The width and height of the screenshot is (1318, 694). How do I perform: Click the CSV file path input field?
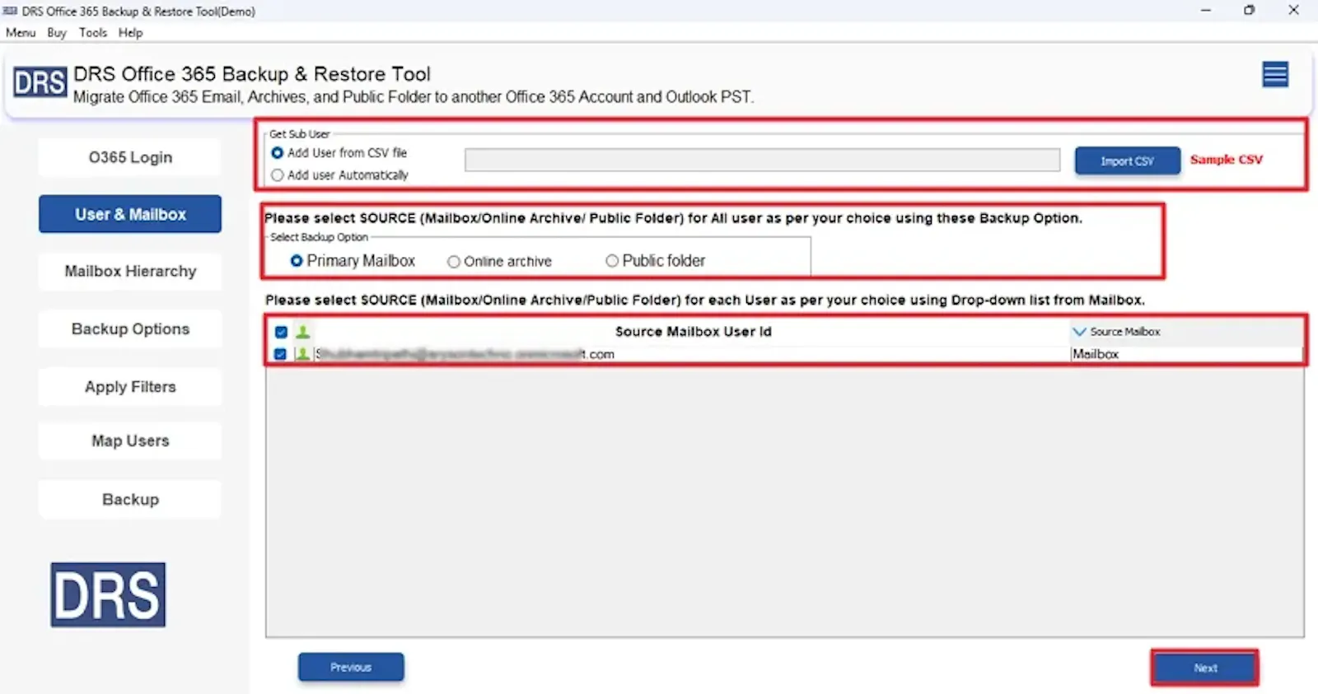pos(762,160)
